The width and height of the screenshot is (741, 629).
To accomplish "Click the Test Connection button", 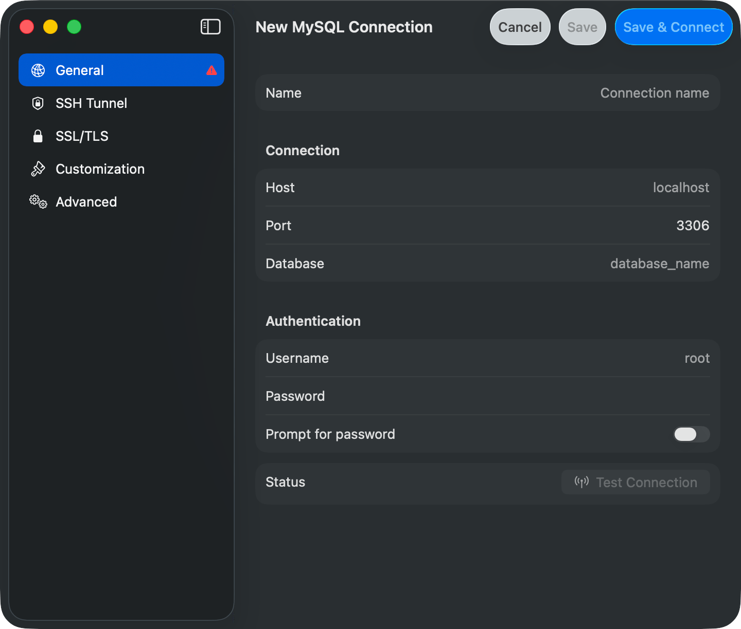I will point(636,482).
